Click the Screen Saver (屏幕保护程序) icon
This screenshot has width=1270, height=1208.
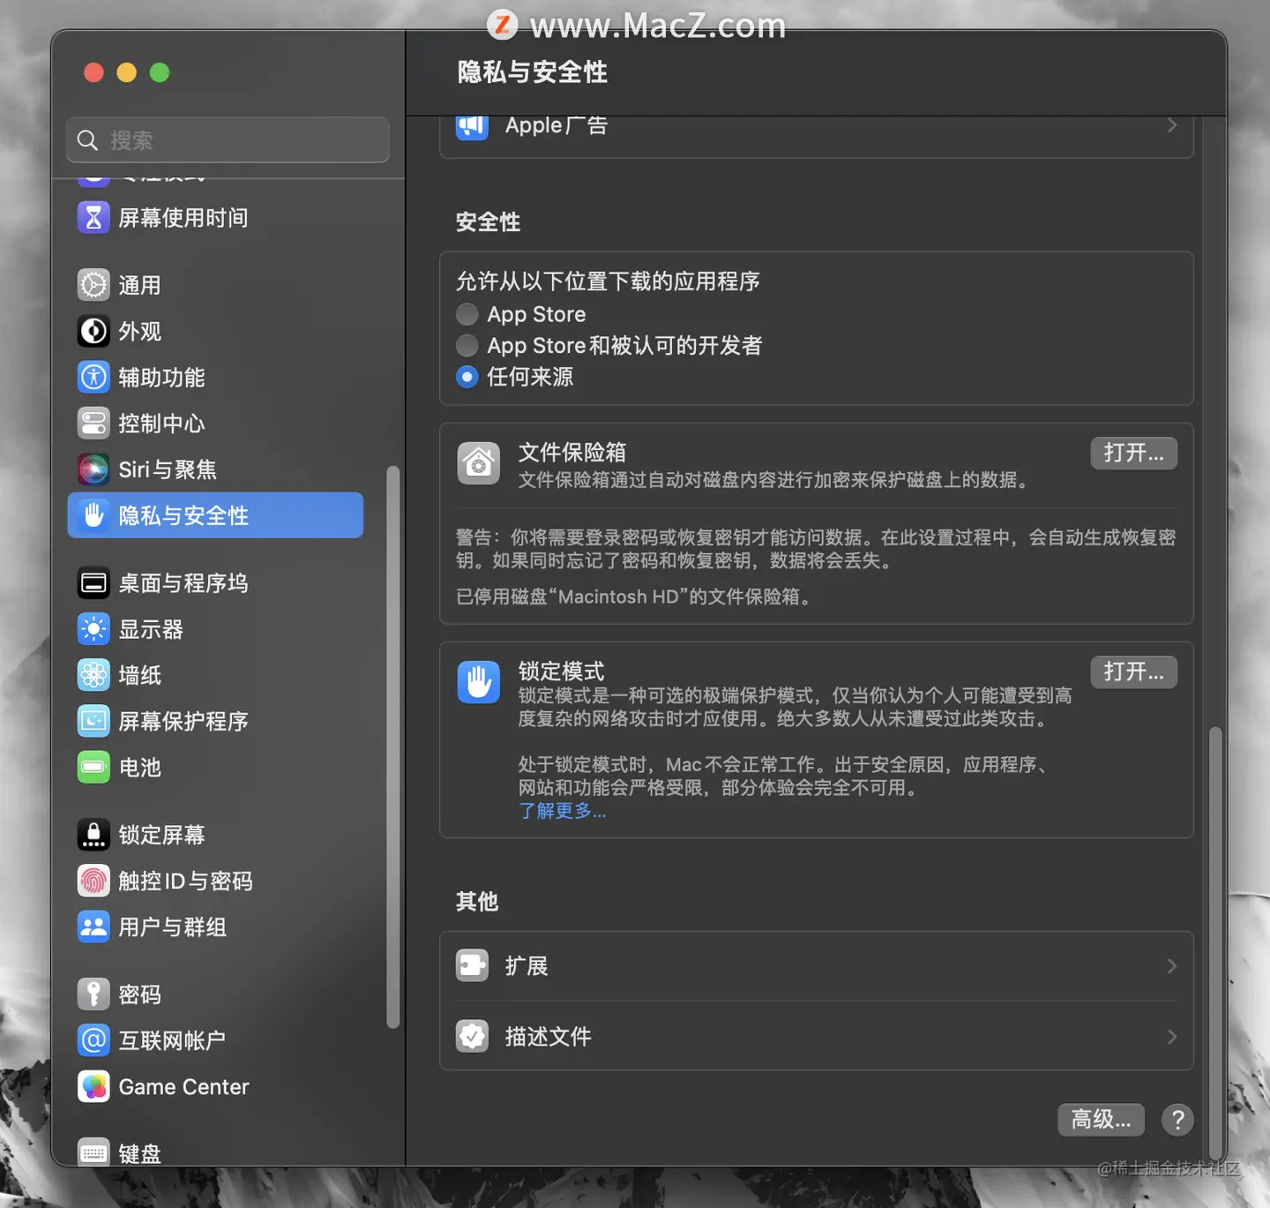click(x=93, y=721)
